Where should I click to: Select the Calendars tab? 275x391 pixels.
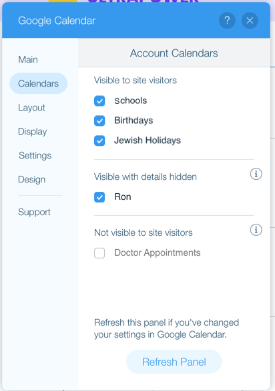tap(39, 83)
